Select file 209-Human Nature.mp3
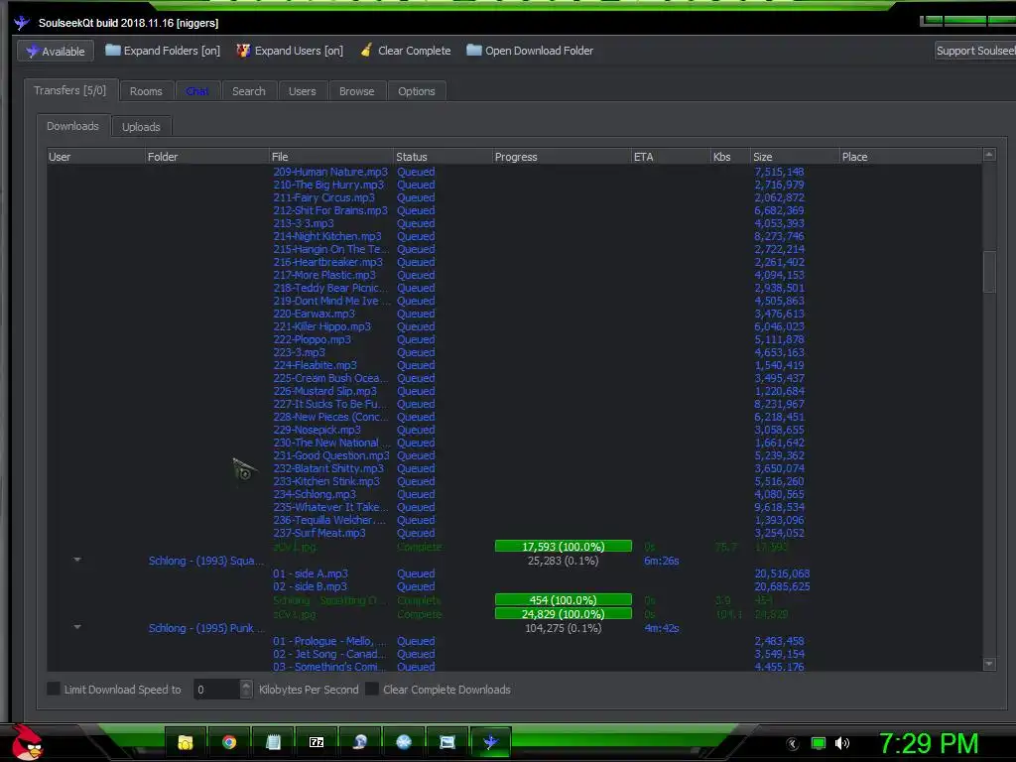Screen dimensions: 1016x762 coord(329,172)
